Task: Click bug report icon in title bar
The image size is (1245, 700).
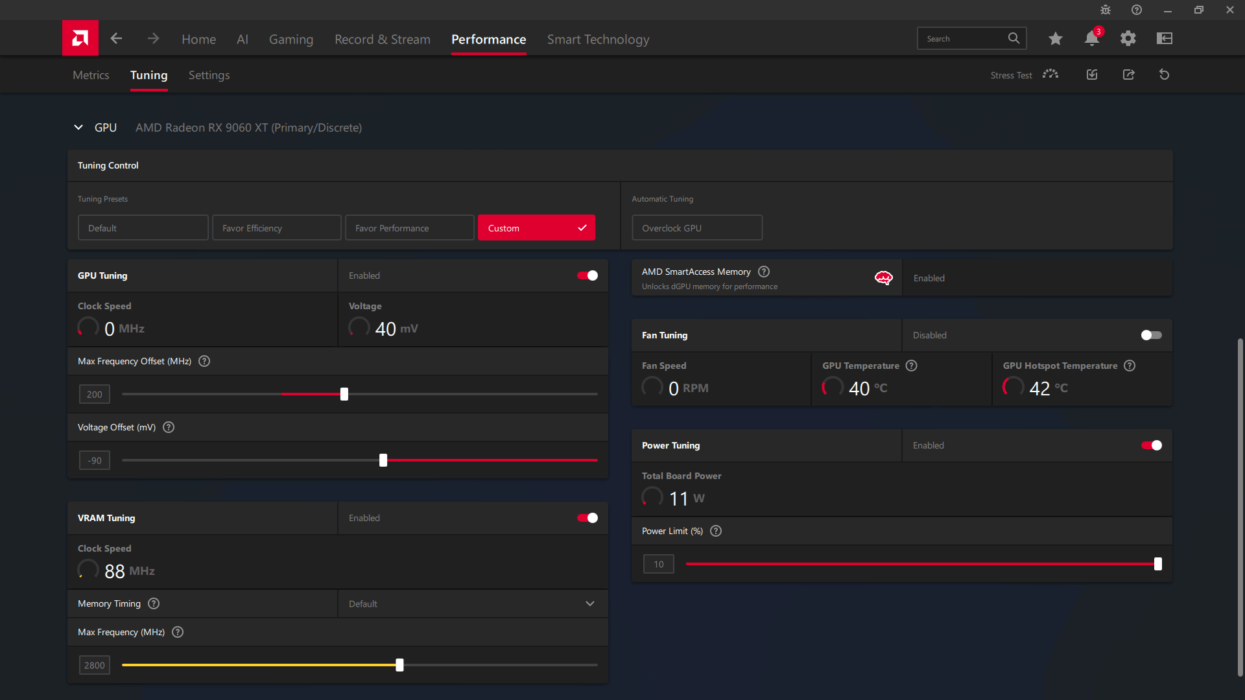Action: (x=1106, y=10)
